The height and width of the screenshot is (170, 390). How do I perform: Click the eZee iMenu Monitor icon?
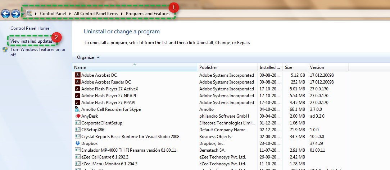click(x=78, y=164)
